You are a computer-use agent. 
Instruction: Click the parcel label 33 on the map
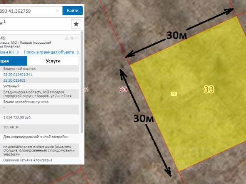tap(209, 90)
